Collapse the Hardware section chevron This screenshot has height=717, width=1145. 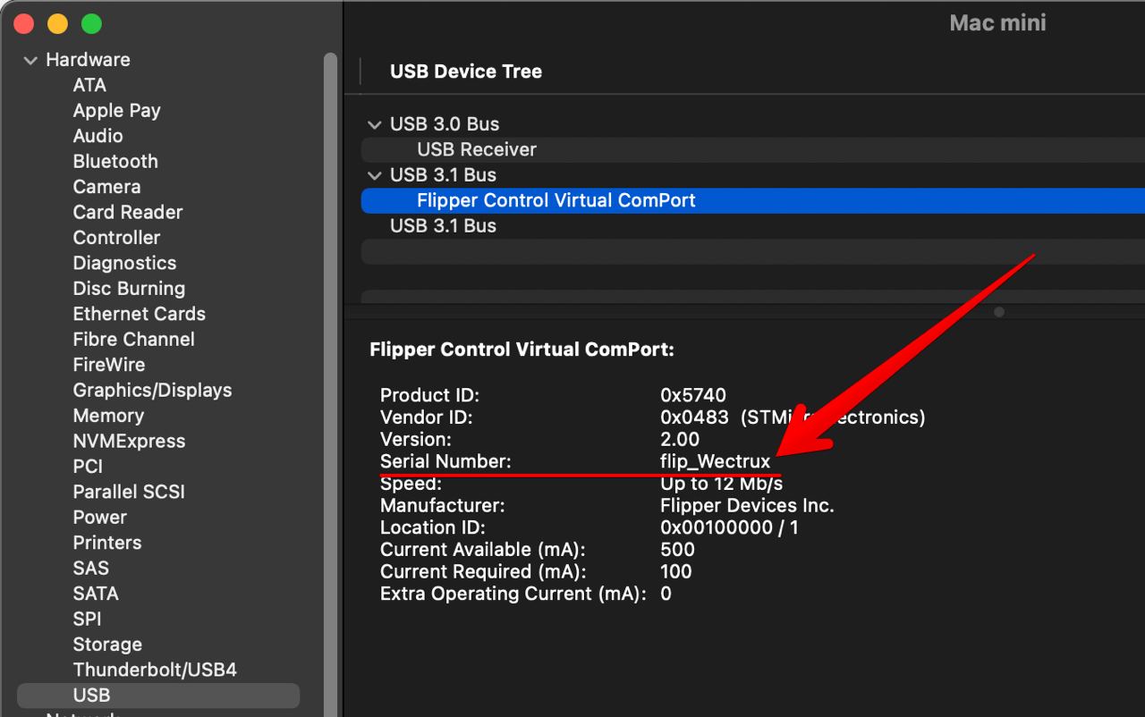(x=30, y=61)
